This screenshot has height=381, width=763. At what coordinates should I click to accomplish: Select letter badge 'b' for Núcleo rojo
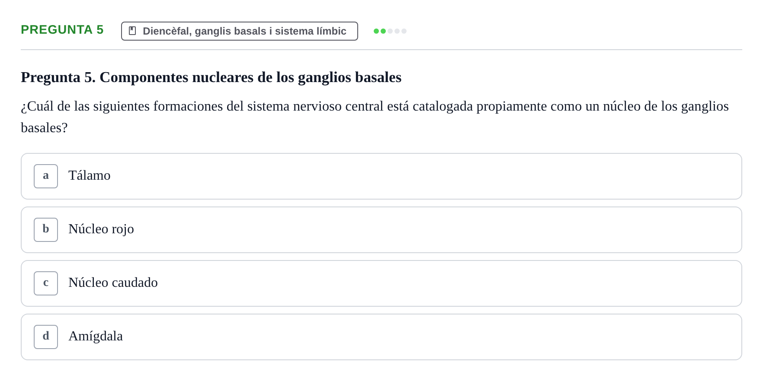tap(46, 230)
